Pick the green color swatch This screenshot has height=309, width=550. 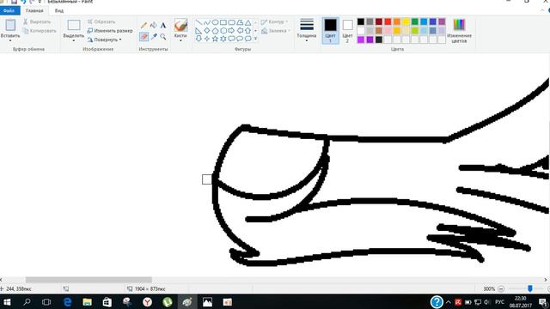(x=415, y=21)
